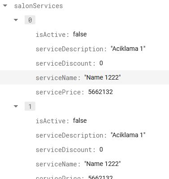Screen dimensions: 169x179
Task: Select serviceDescription key in item 0
Action: 71,49
